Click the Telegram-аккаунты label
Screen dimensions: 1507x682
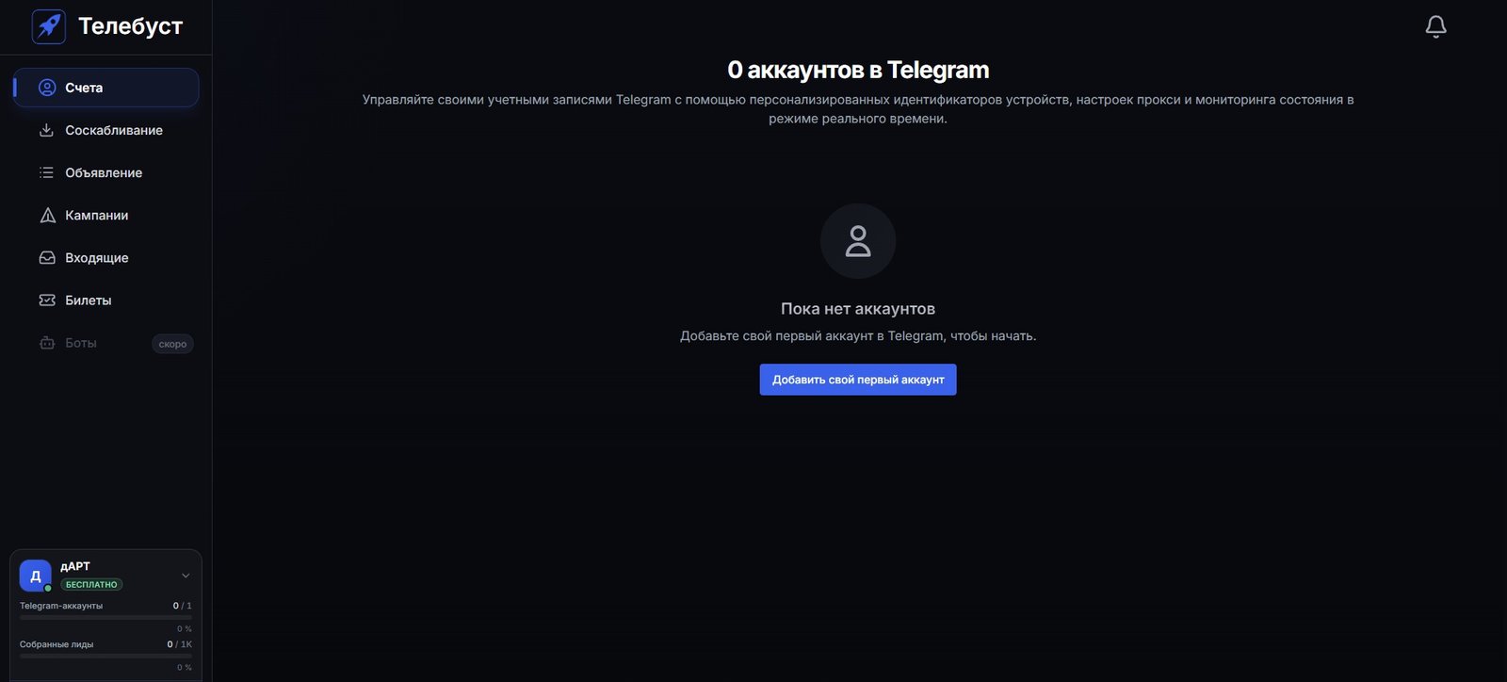[x=61, y=606]
